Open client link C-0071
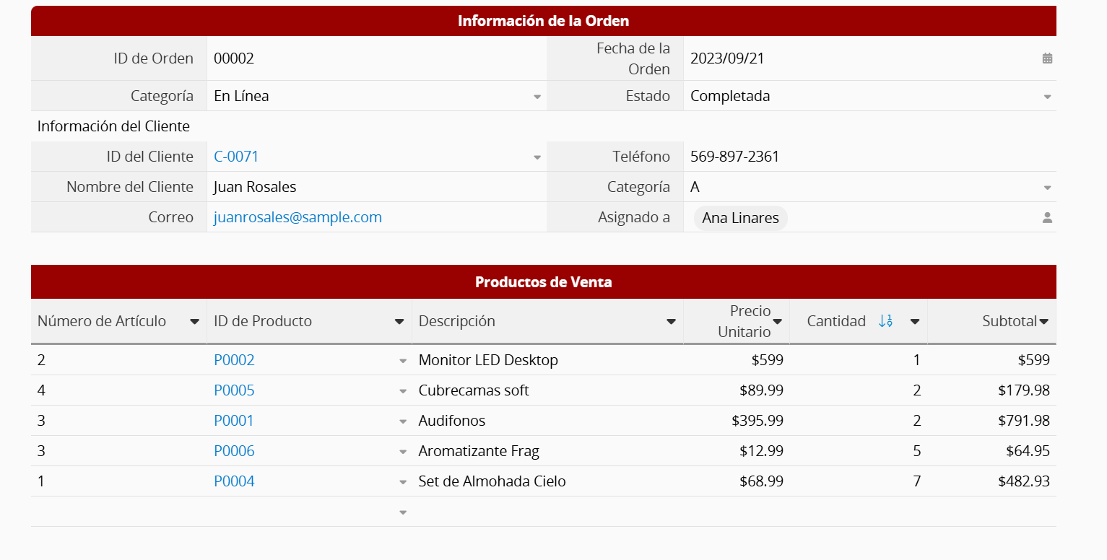The width and height of the screenshot is (1107, 560). [236, 157]
